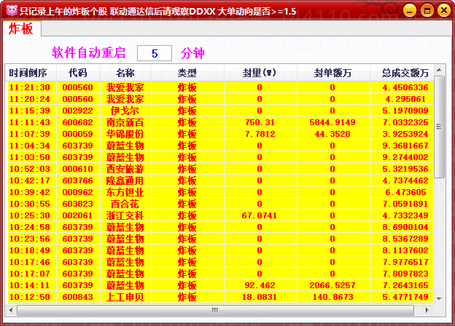Minimize the window with the yellow button
Image resolution: width=455 pixels, height=326 pixels.
coord(410,11)
